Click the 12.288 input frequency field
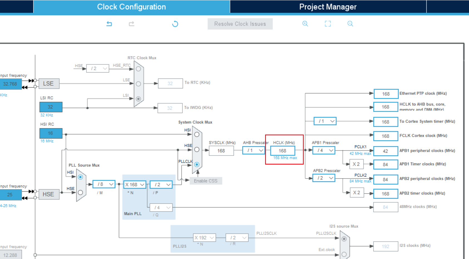 pyautogui.click(x=11, y=255)
